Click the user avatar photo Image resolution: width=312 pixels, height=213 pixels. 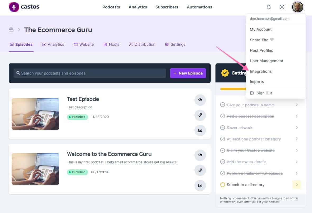point(297,7)
